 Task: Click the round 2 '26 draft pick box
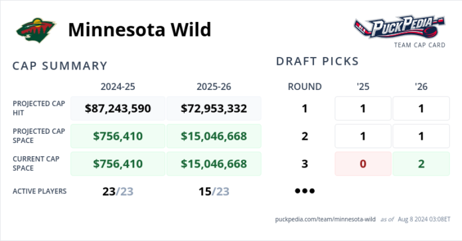pyautogui.click(x=422, y=136)
